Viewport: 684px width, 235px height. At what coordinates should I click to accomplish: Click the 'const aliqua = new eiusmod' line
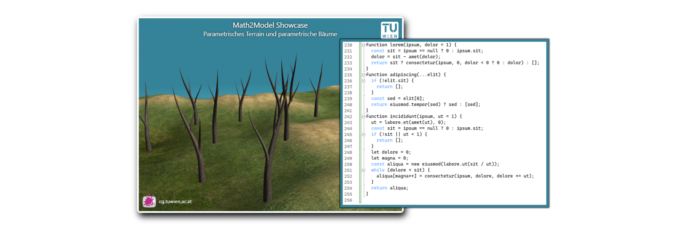coord(435,164)
